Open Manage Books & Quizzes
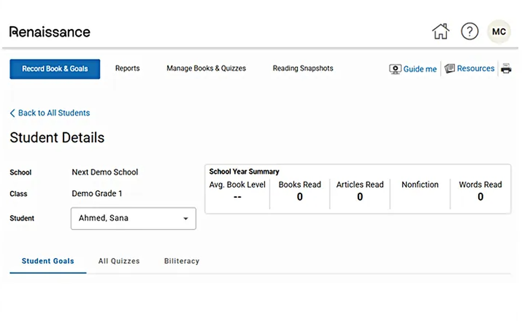 [x=206, y=68]
